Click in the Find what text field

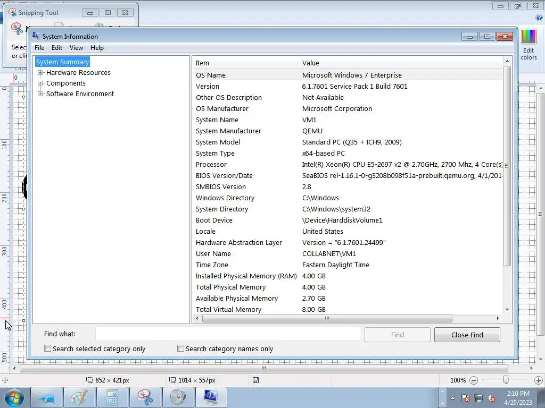click(x=228, y=334)
